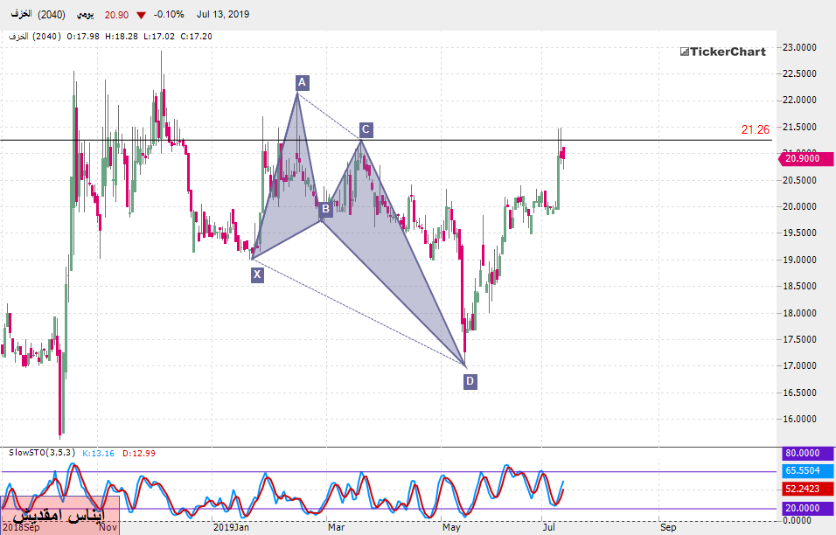Click the TickerChart logo
The image size is (836, 535).
coord(722,52)
